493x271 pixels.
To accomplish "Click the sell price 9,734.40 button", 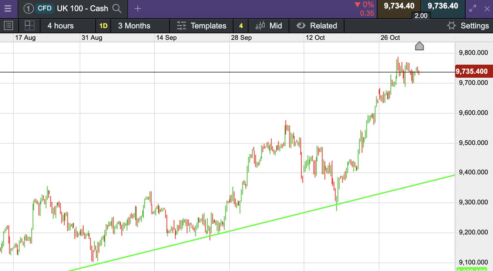I will (x=399, y=6).
